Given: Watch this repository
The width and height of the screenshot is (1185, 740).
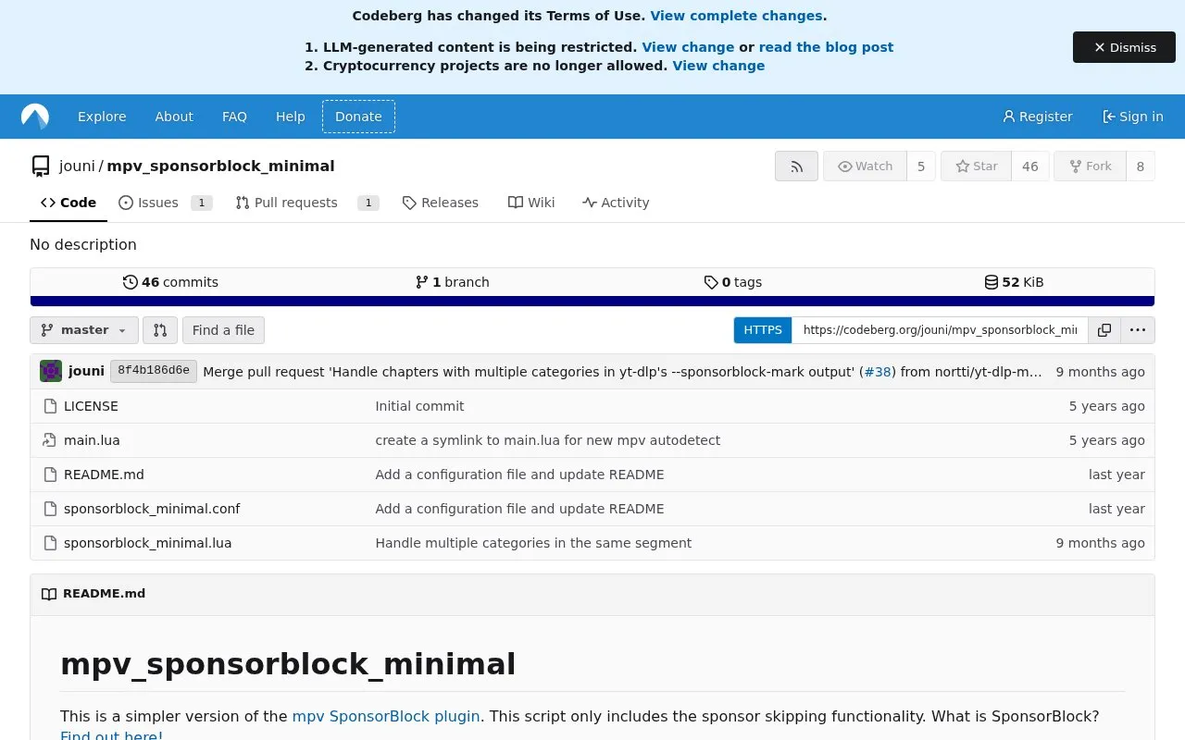Looking at the screenshot, I should tap(865, 166).
